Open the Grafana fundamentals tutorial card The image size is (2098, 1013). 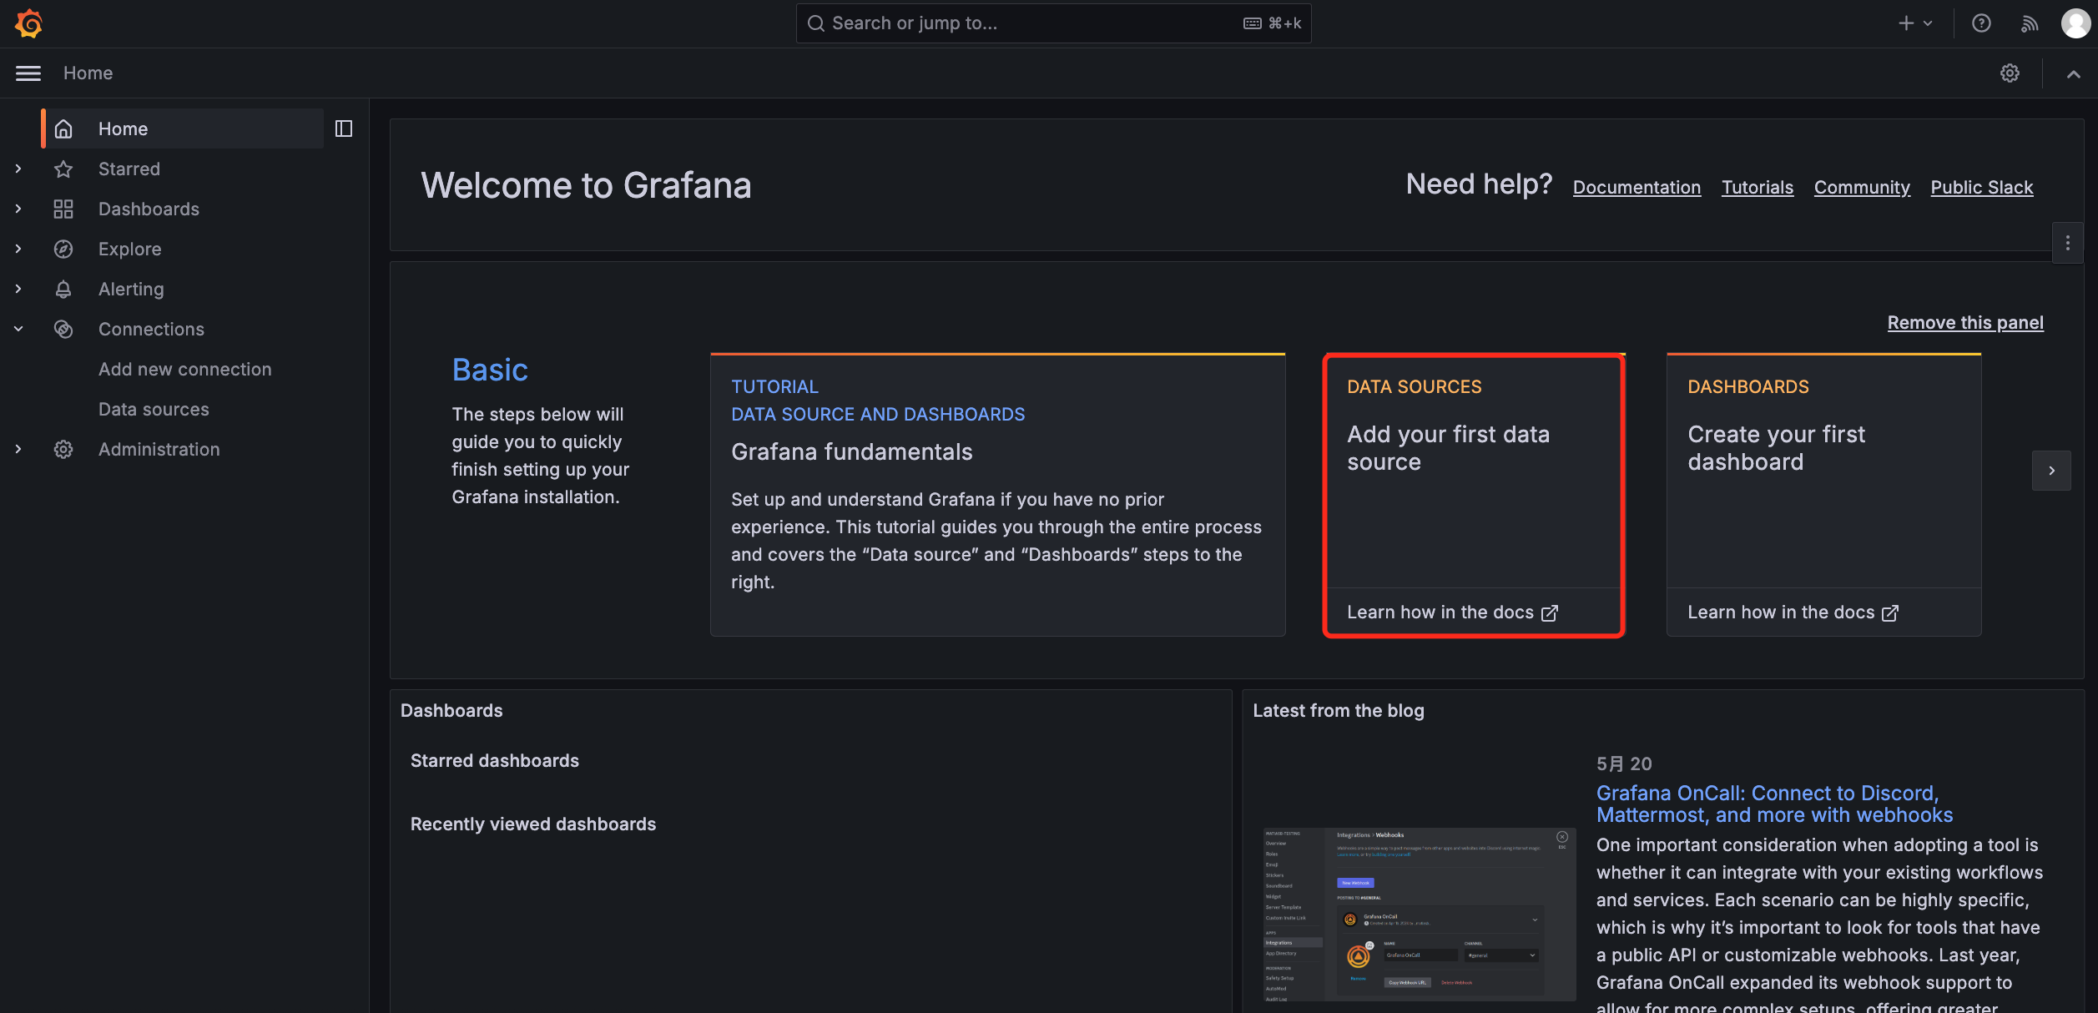click(997, 495)
